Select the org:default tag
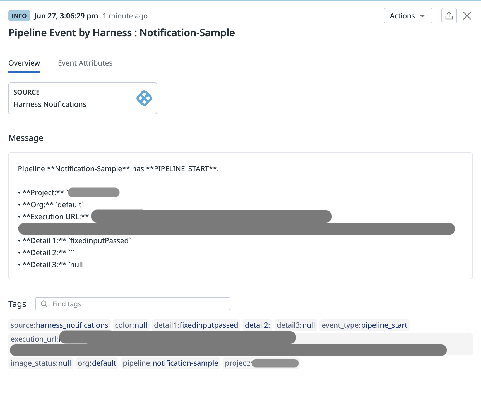This screenshot has width=481, height=410. [97, 363]
